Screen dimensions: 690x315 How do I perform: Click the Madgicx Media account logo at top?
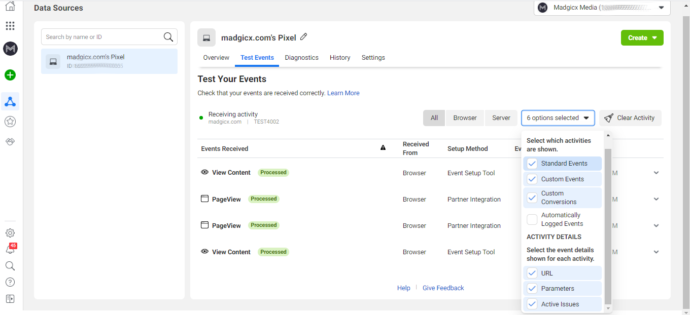click(543, 8)
